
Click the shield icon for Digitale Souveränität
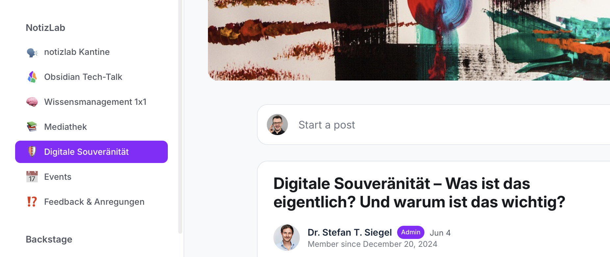click(x=32, y=152)
